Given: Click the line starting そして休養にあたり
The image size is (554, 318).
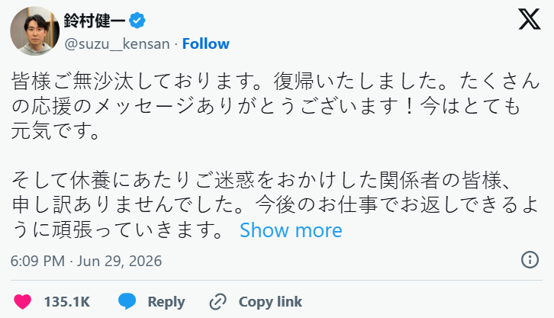Looking at the screenshot, I should (x=262, y=181).
